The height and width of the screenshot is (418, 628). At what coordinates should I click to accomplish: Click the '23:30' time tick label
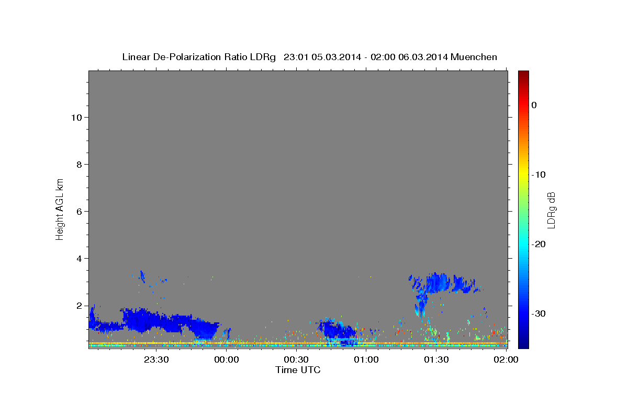[x=156, y=359]
